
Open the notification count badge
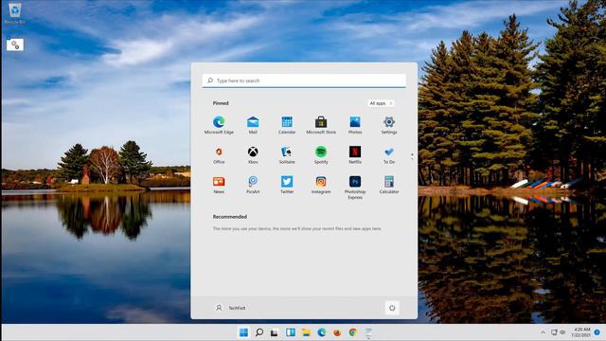tap(597, 332)
